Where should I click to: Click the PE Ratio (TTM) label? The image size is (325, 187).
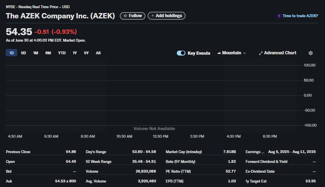(178, 171)
